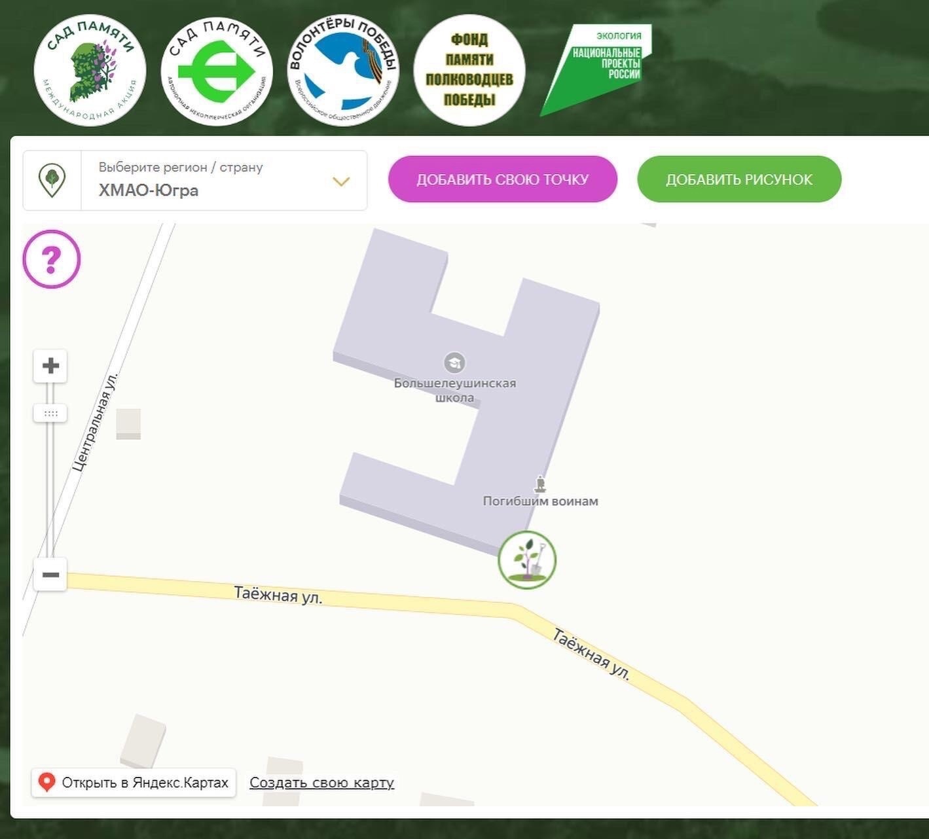The image size is (929, 839).
Task: Select the tree planting marker on map
Action: [x=527, y=560]
